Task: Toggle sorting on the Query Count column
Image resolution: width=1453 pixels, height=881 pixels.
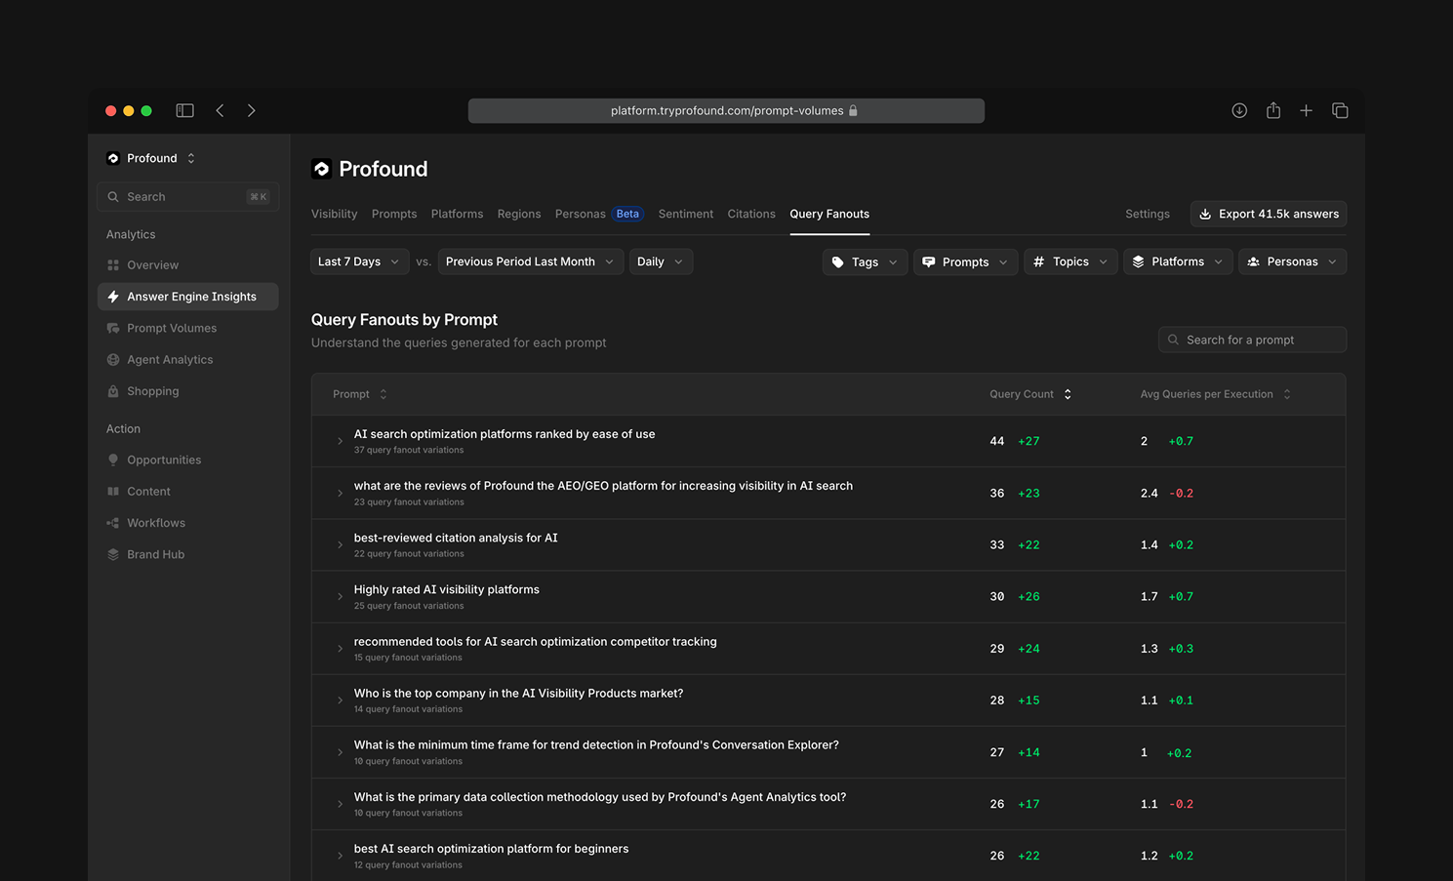Action: pos(1067,393)
